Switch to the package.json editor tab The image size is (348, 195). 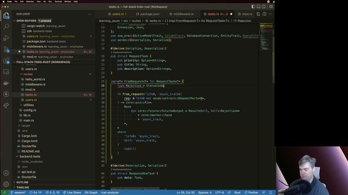(148, 14)
